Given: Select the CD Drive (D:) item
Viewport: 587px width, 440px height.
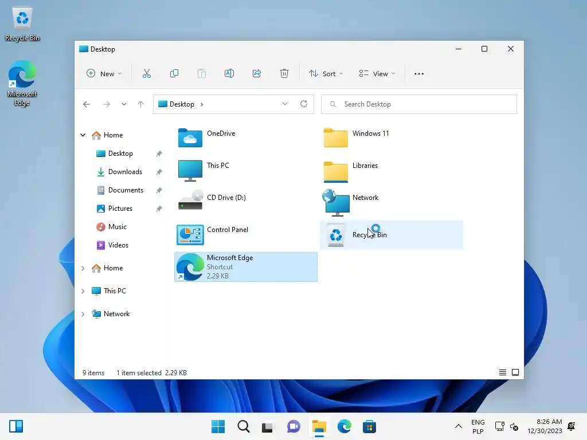Looking at the screenshot, I should [x=245, y=202].
